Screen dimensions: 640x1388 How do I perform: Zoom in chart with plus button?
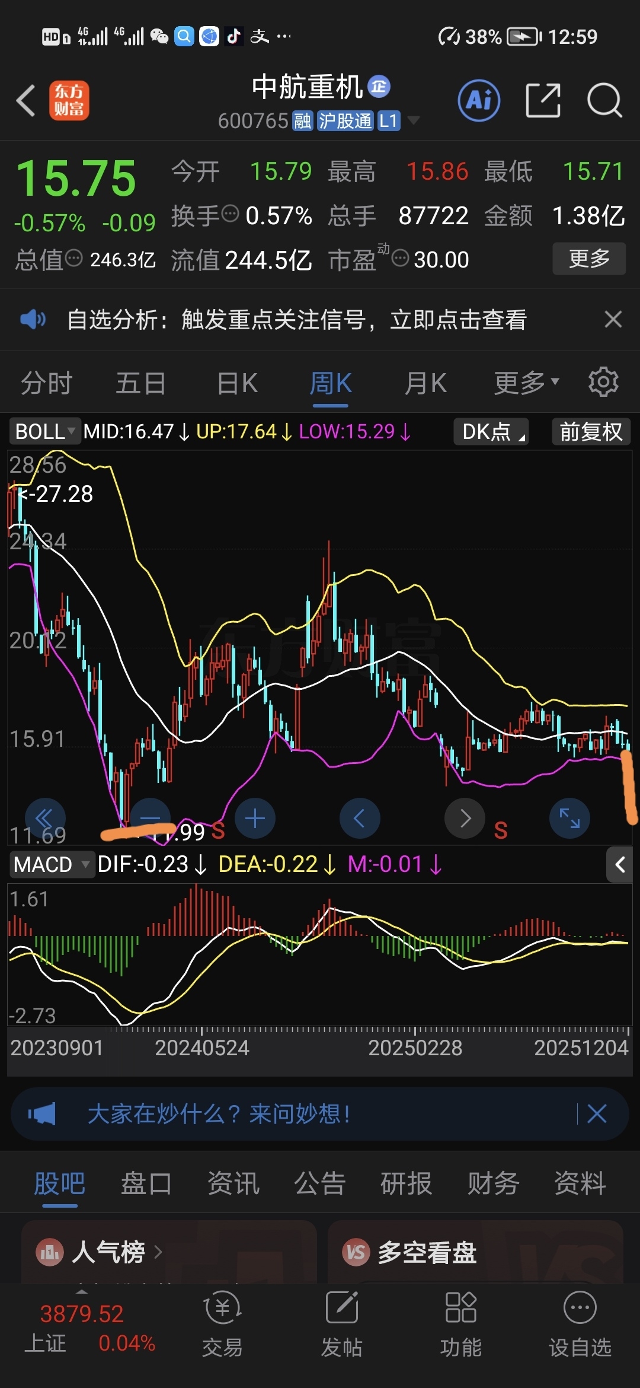[x=255, y=819]
